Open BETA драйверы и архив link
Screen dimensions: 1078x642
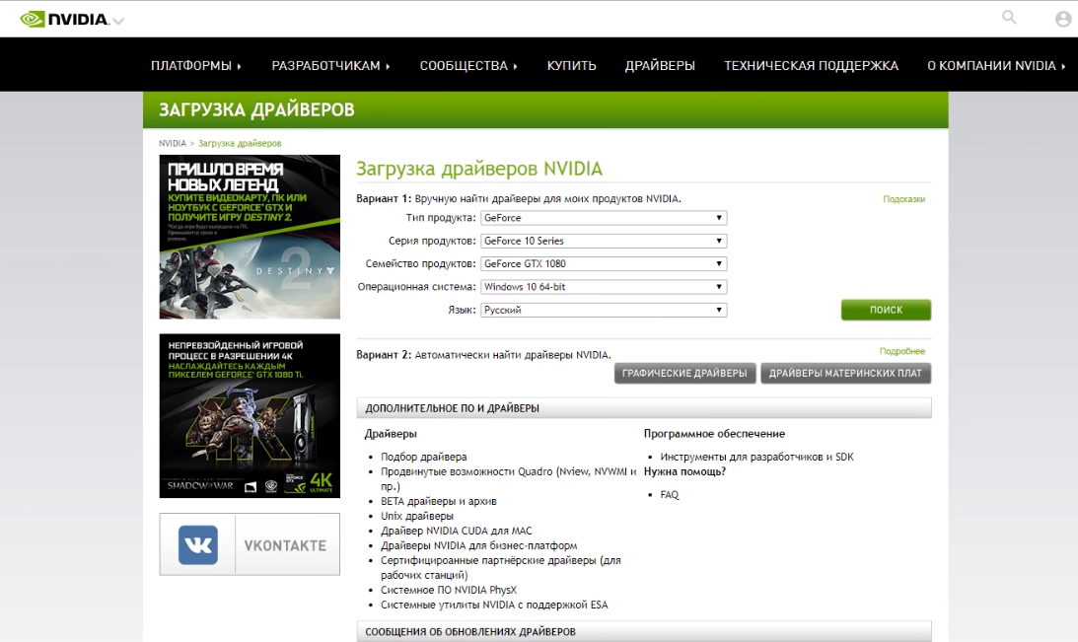point(439,502)
